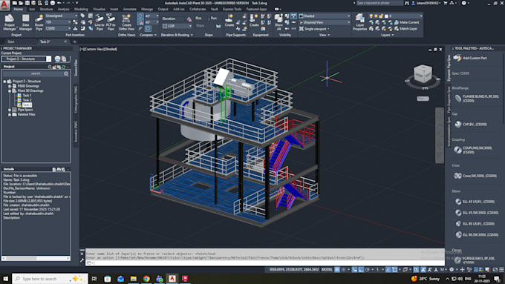Expand the Related Files tree node
Image resolution: width=505 pixels, height=284 pixels.
click(x=10, y=114)
